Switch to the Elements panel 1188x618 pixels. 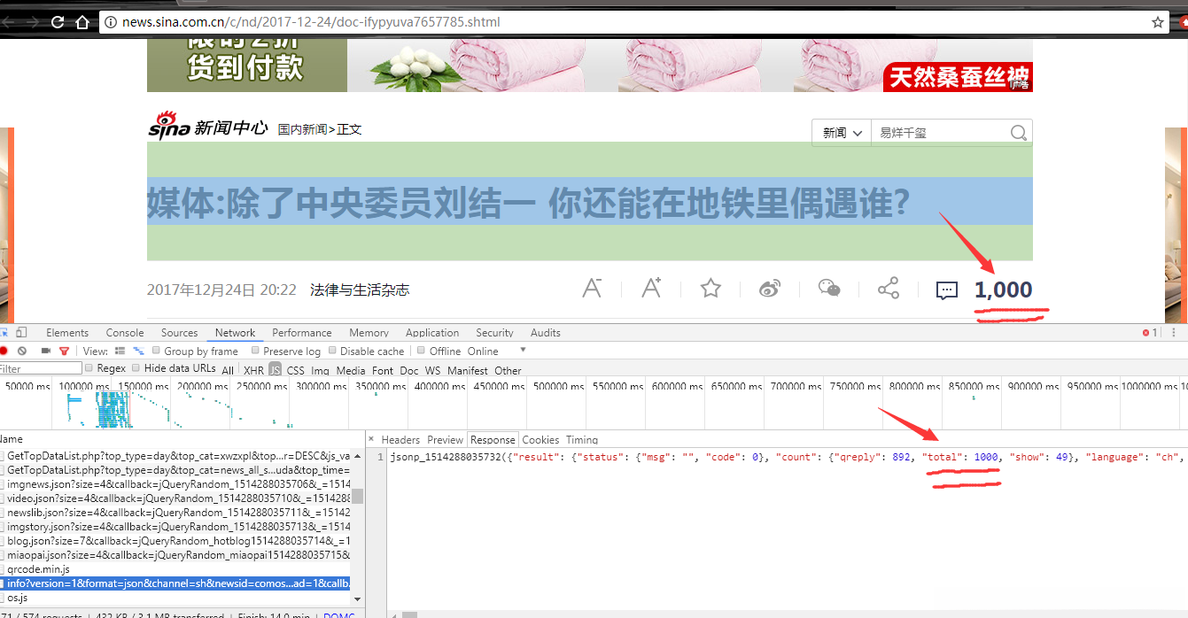67,333
